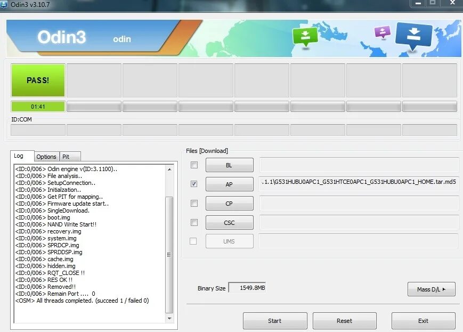
Task: Switch to the Options tab
Action: 46,157
